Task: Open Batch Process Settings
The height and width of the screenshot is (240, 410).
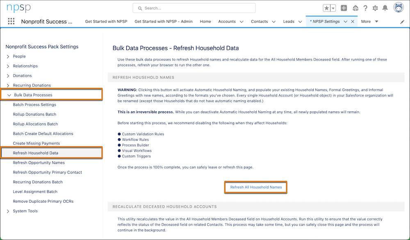Action: pos(34,105)
